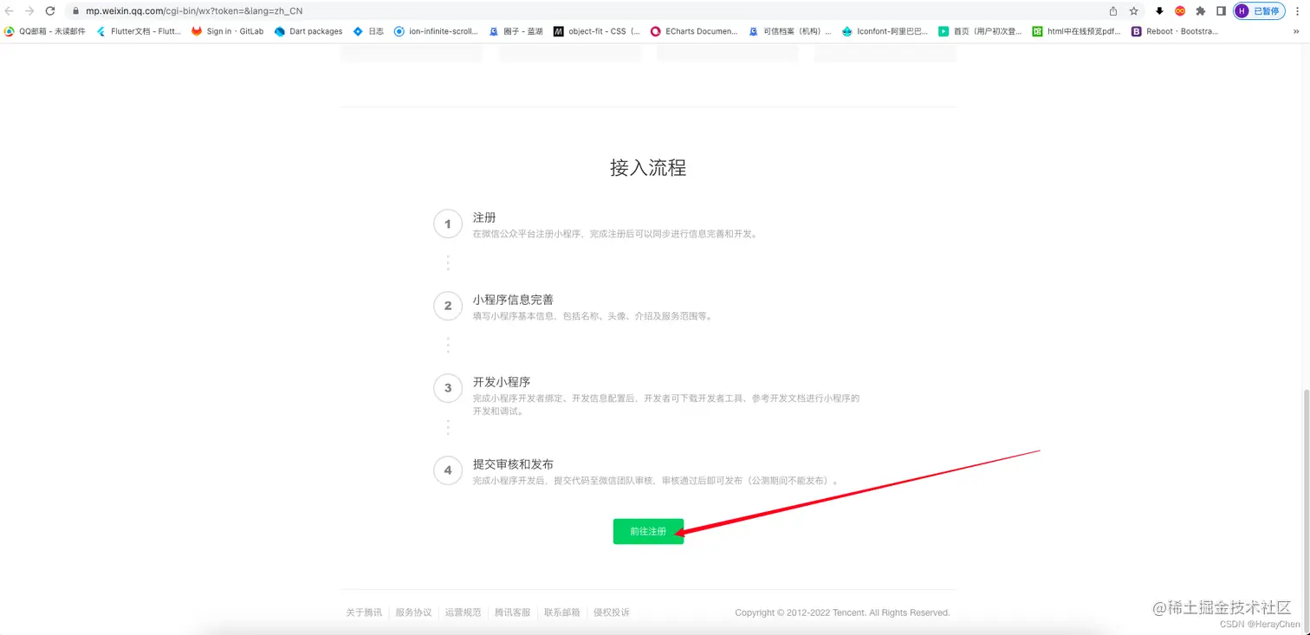Screen dimensions: 1310x635
Task: Click the orange circular extension icon
Action: [1180, 11]
